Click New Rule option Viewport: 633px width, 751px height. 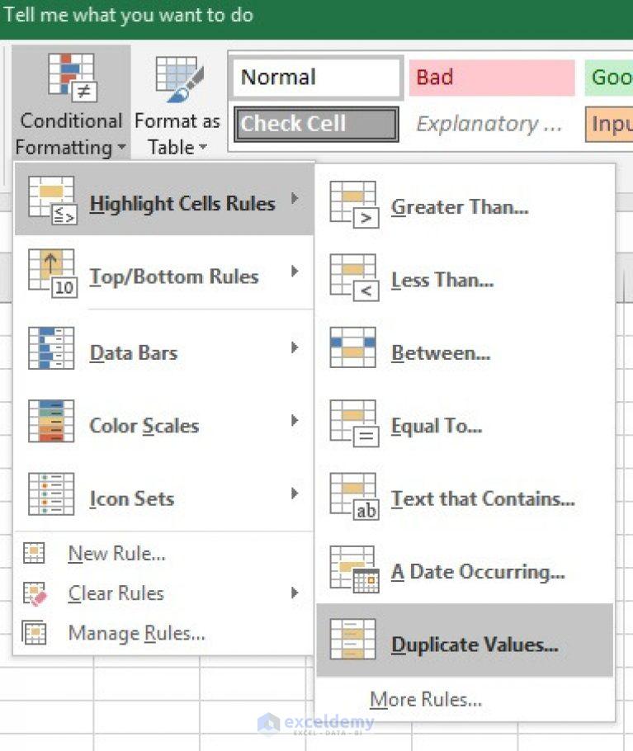pyautogui.click(x=116, y=553)
